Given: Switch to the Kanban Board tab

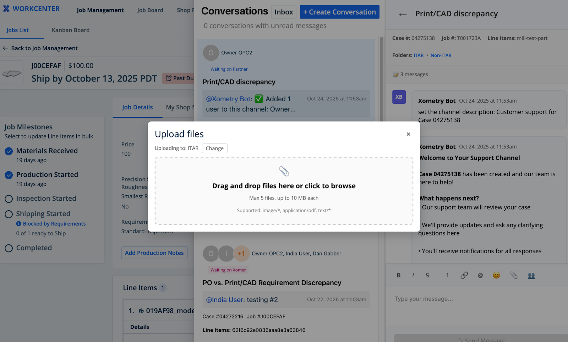Looking at the screenshot, I should pos(71,30).
